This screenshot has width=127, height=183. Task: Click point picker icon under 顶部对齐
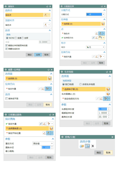point(45,25)
